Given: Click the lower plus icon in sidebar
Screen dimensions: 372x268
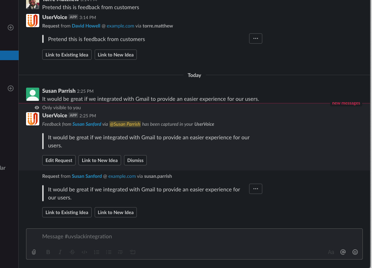Looking at the screenshot, I should click(x=11, y=88).
